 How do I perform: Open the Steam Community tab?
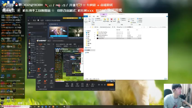pyautogui.click(x=42, y=20)
